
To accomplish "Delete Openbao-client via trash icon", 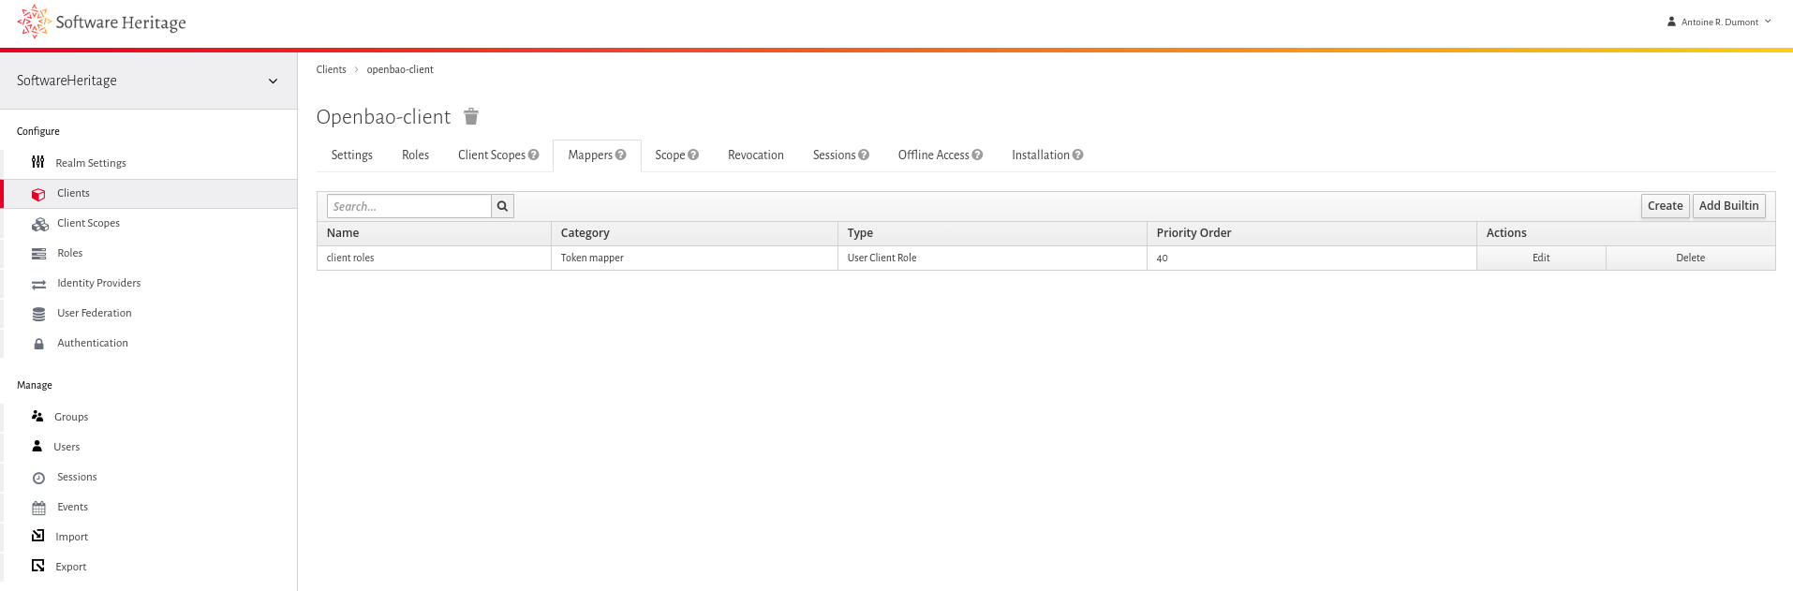I will pos(471,116).
